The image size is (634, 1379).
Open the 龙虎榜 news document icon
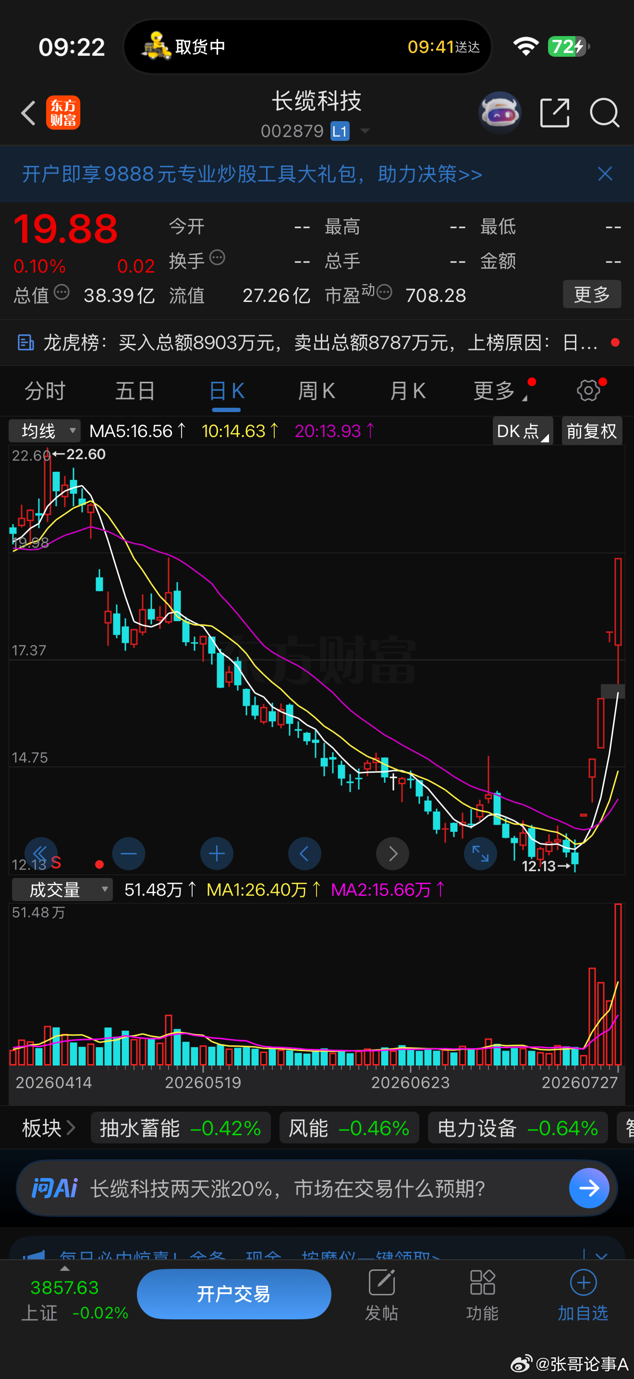click(25, 342)
